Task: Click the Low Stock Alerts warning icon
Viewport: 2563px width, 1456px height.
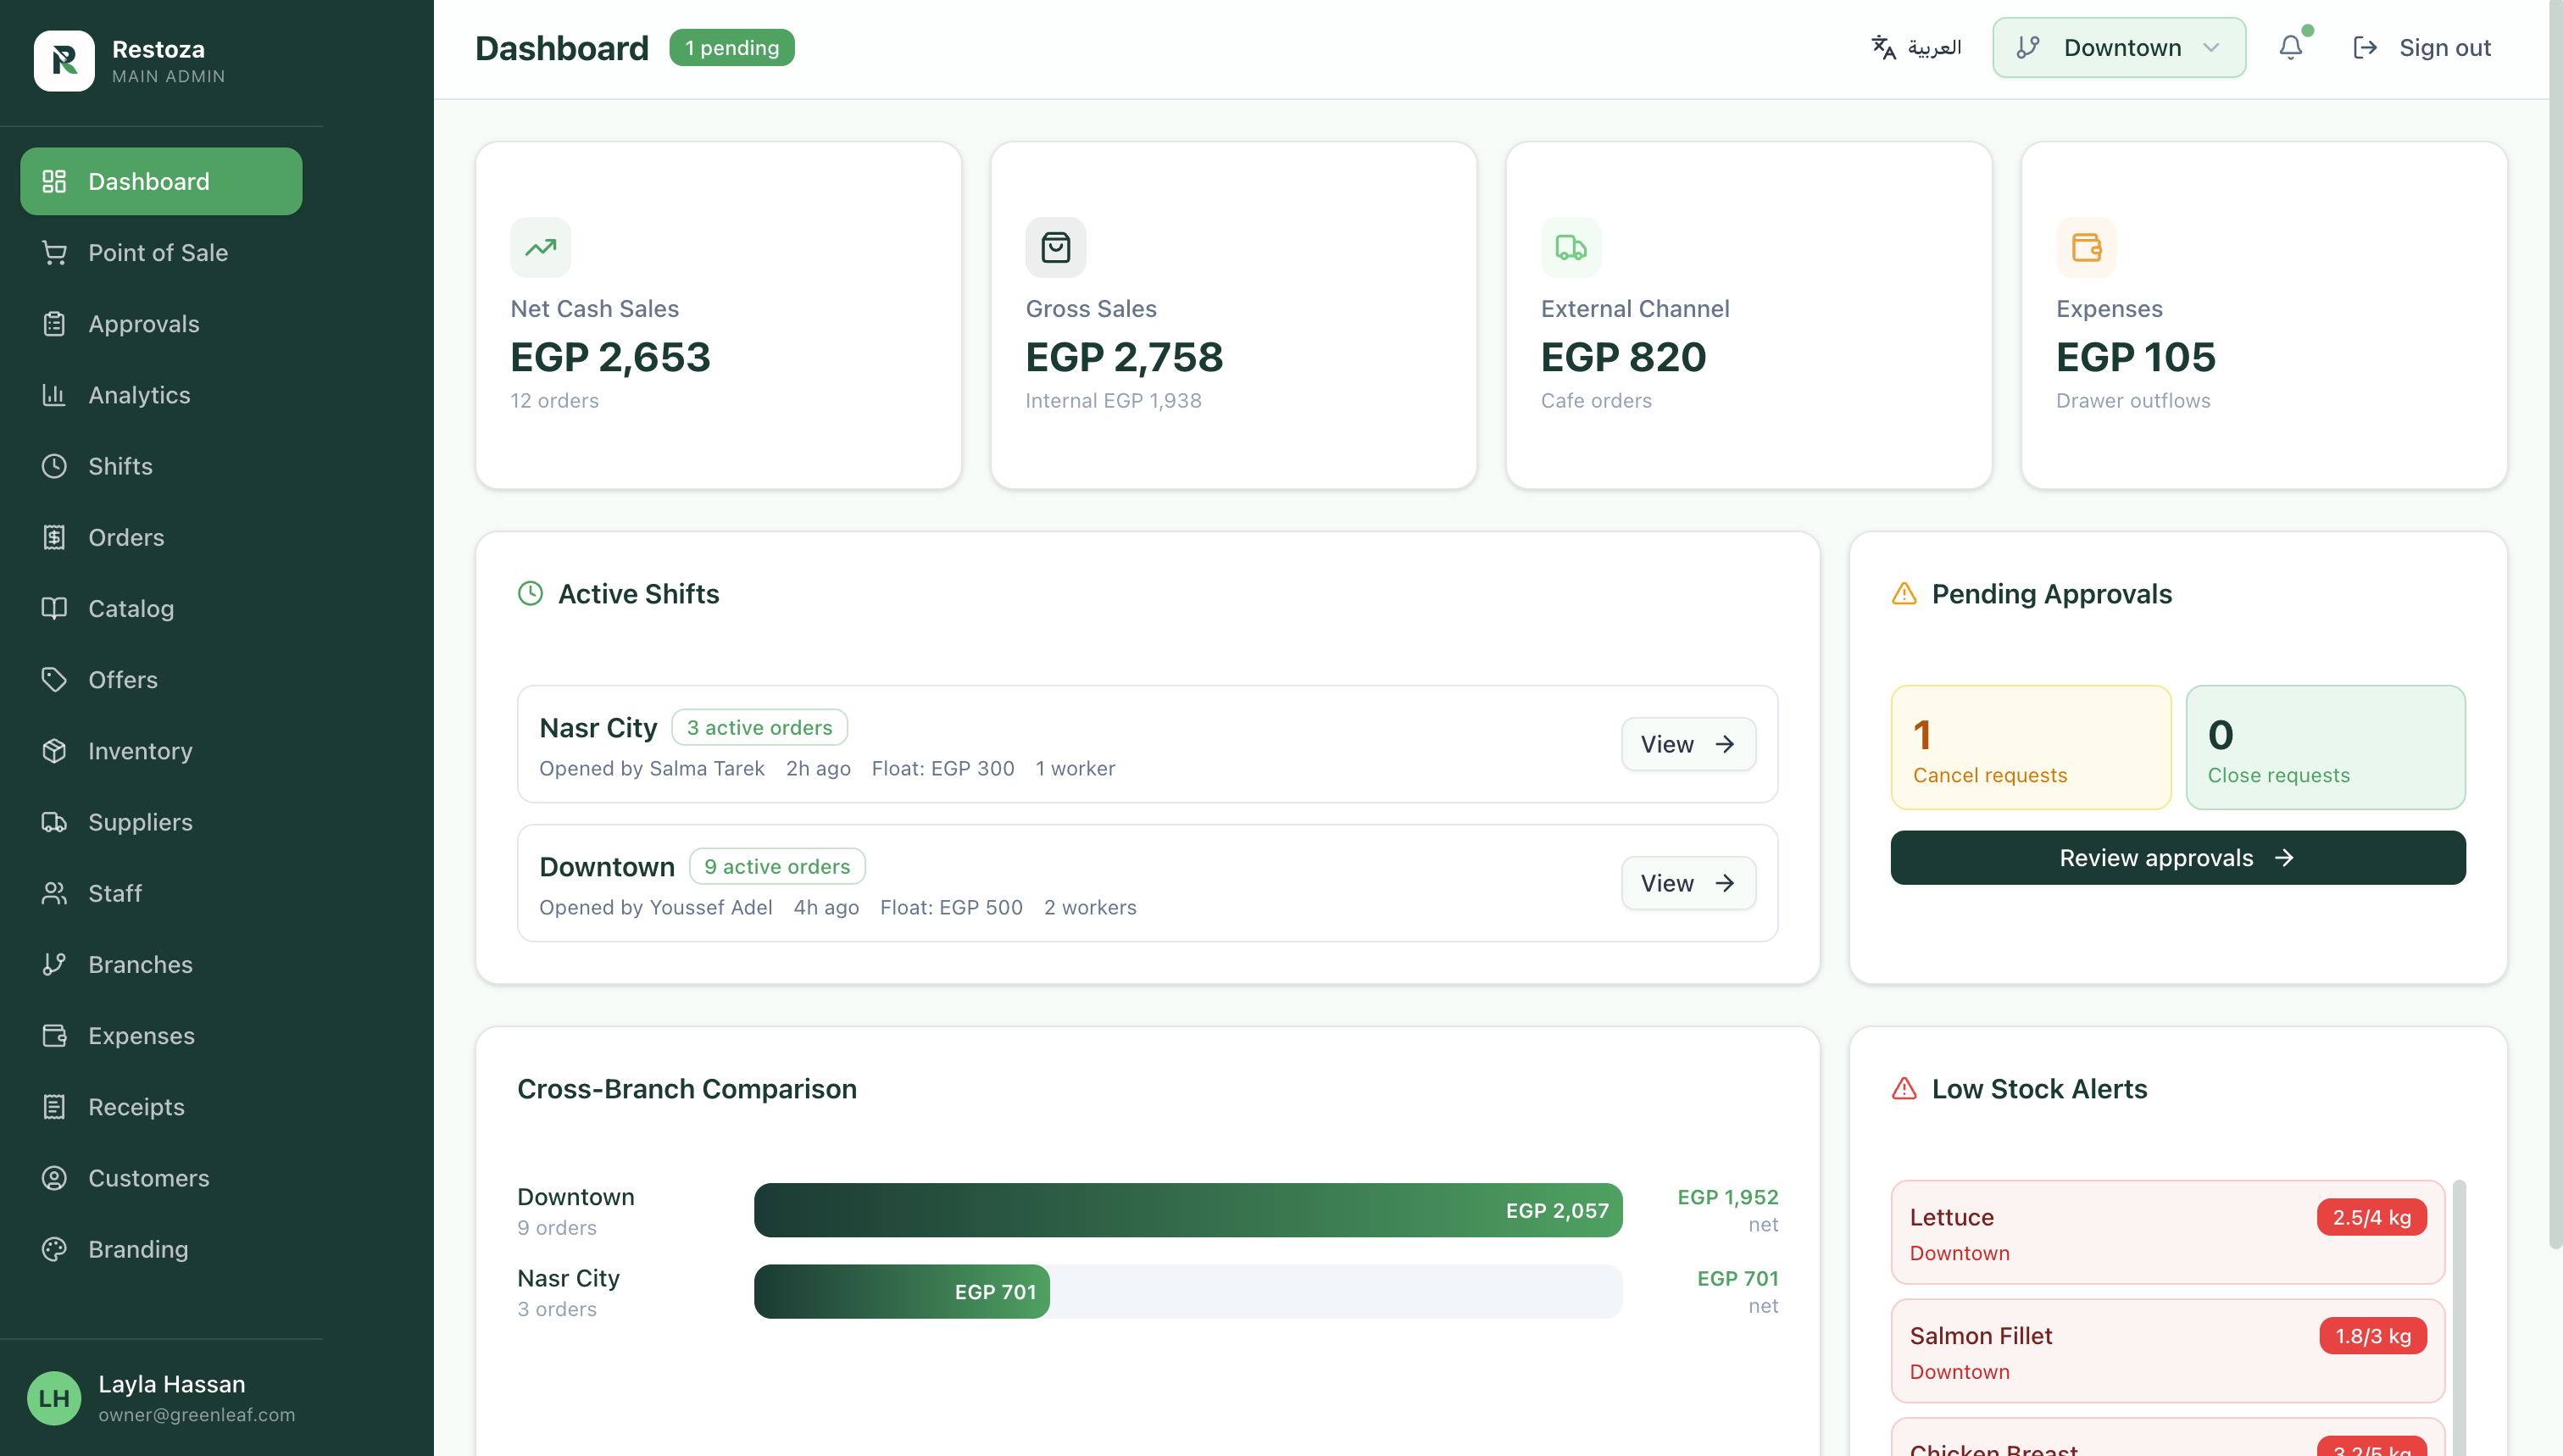Action: point(1905,1089)
